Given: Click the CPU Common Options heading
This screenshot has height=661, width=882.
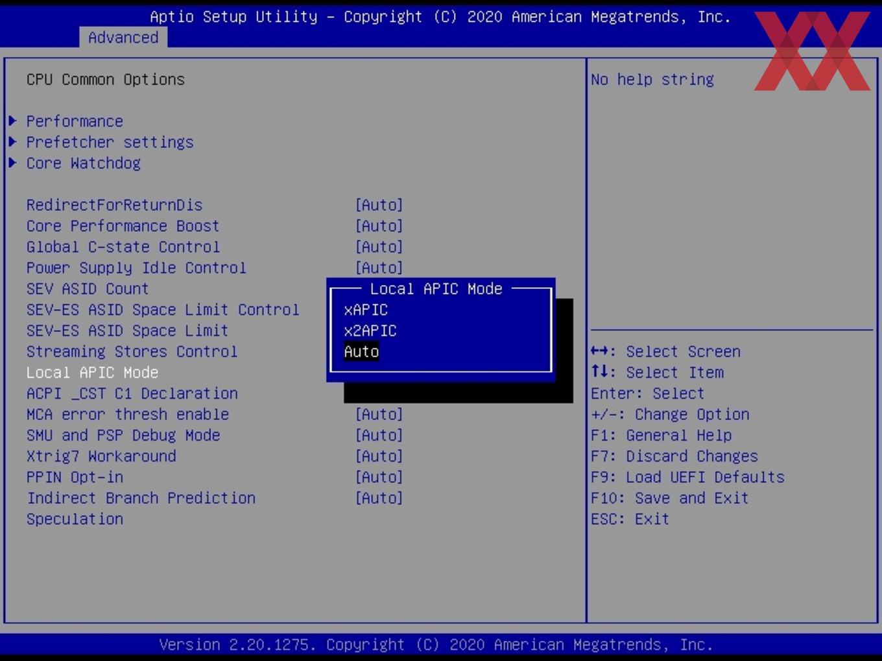Looking at the screenshot, I should [105, 79].
